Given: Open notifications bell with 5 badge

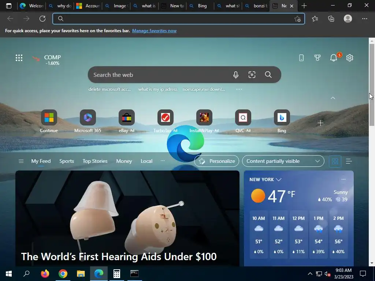Looking at the screenshot, I should pos(334,57).
